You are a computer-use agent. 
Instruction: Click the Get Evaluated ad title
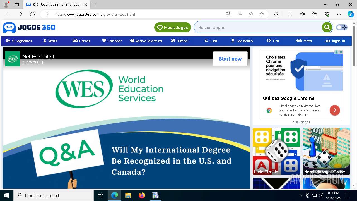click(x=38, y=56)
